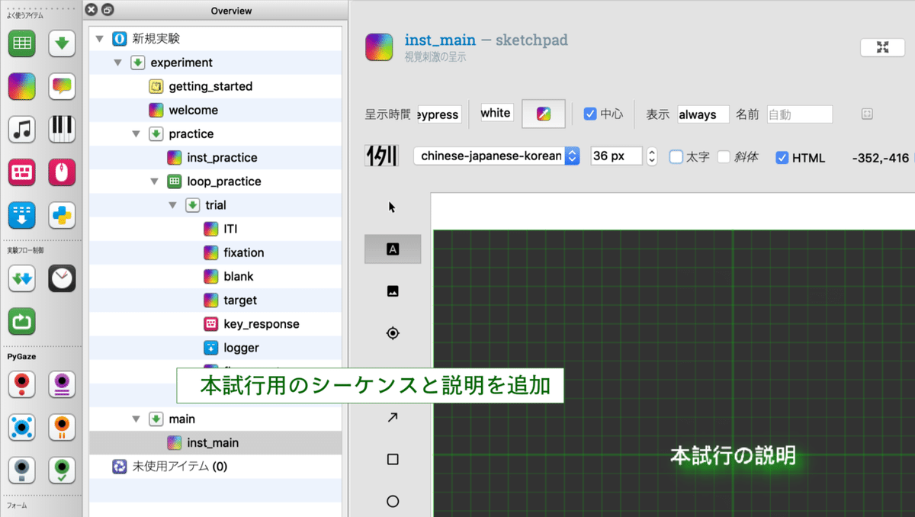Screen dimensions: 915x517
Task: Select 未使用アイテム (0) in overview
Action: click(179, 466)
